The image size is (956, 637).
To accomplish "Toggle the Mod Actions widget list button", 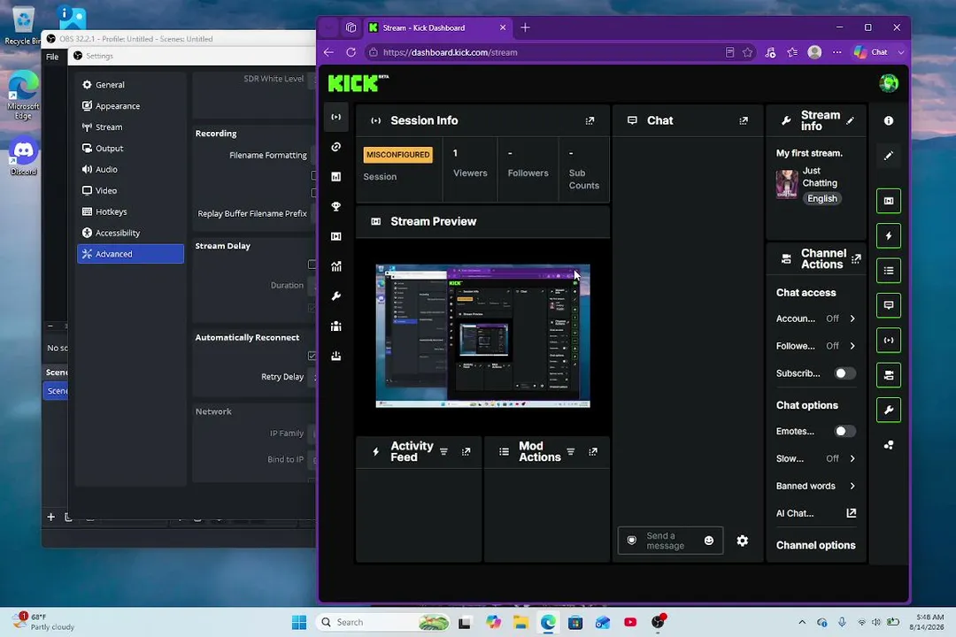I will 889,271.
